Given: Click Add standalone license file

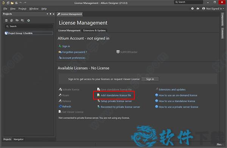Looking at the screenshot, I should pos(116,95).
